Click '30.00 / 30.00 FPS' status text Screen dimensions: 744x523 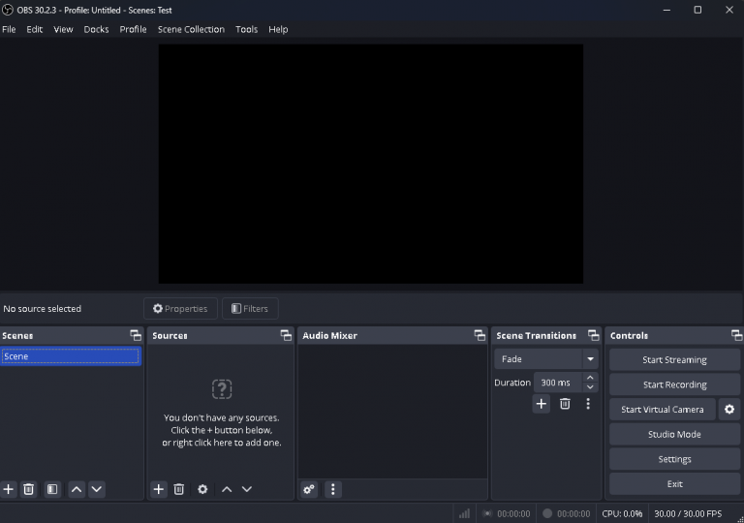coord(688,513)
